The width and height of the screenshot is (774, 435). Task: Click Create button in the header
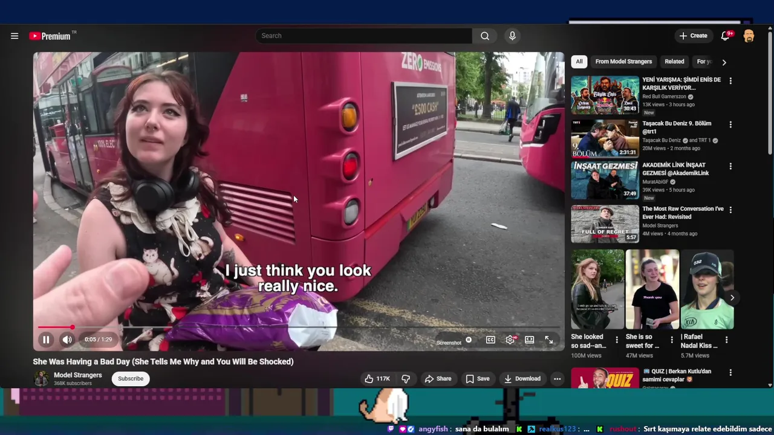pos(693,36)
